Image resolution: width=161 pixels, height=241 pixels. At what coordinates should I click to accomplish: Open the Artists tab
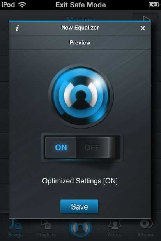[x=115, y=229]
